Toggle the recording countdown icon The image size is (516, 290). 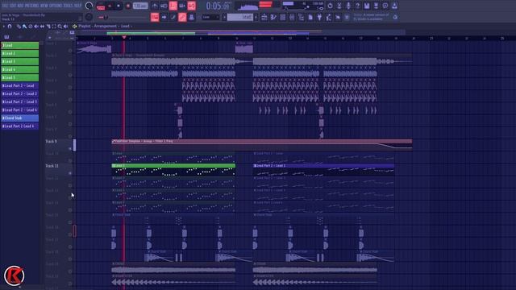click(x=173, y=6)
